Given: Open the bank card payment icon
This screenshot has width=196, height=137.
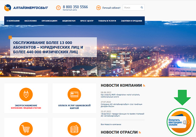Looking at the screenshot, I should tap(74, 94).
